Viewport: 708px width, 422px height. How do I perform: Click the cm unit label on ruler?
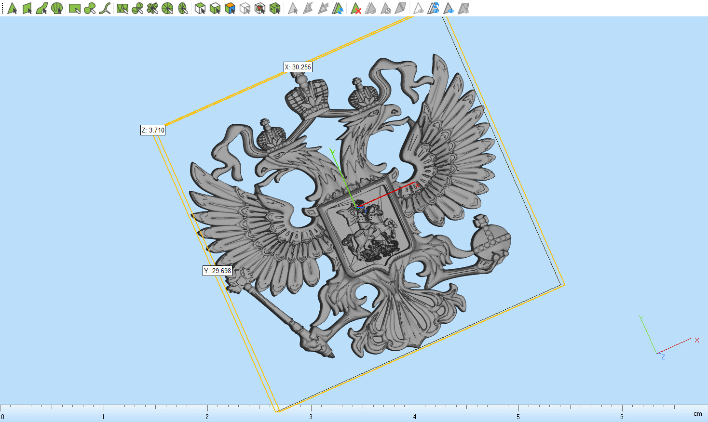click(698, 414)
